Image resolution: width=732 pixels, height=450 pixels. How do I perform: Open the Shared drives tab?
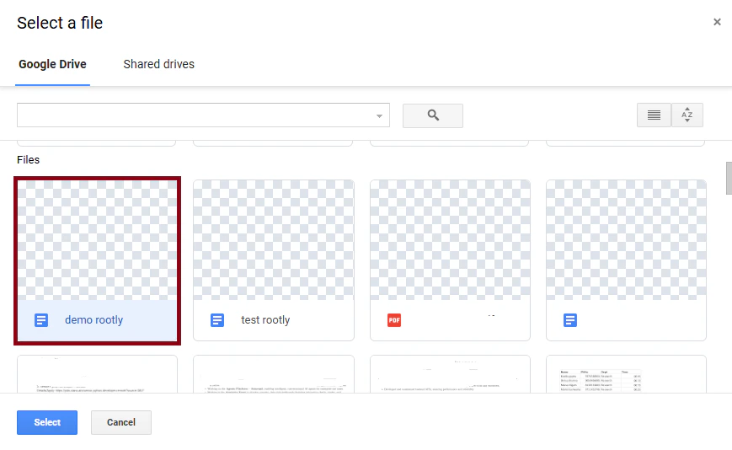tap(158, 64)
